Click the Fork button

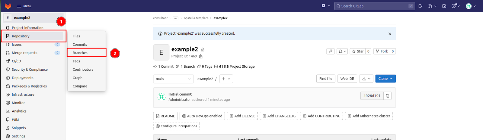(x=382, y=51)
